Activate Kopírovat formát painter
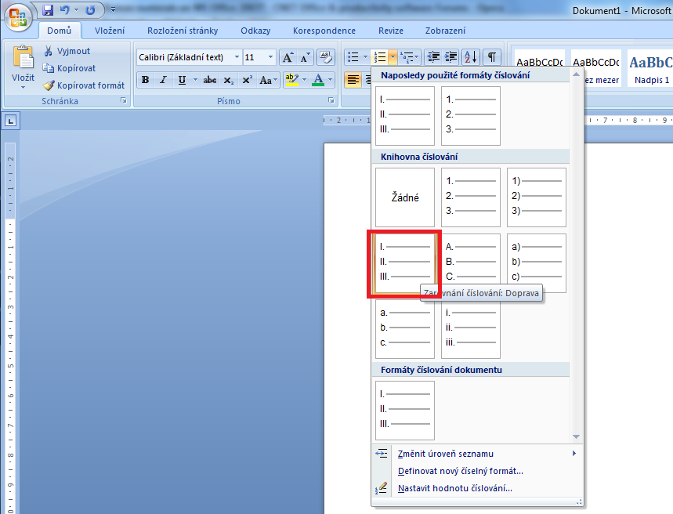This screenshot has width=673, height=514. [84, 85]
